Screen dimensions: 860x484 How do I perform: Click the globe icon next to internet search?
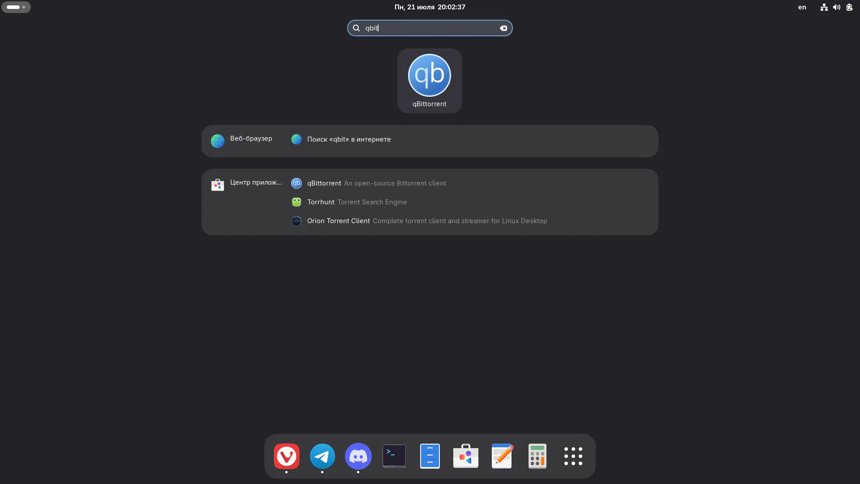coord(297,139)
